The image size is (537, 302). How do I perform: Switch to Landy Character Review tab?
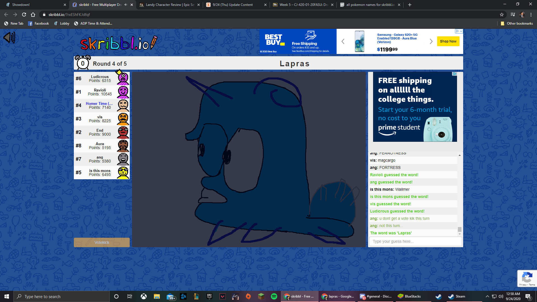click(169, 5)
